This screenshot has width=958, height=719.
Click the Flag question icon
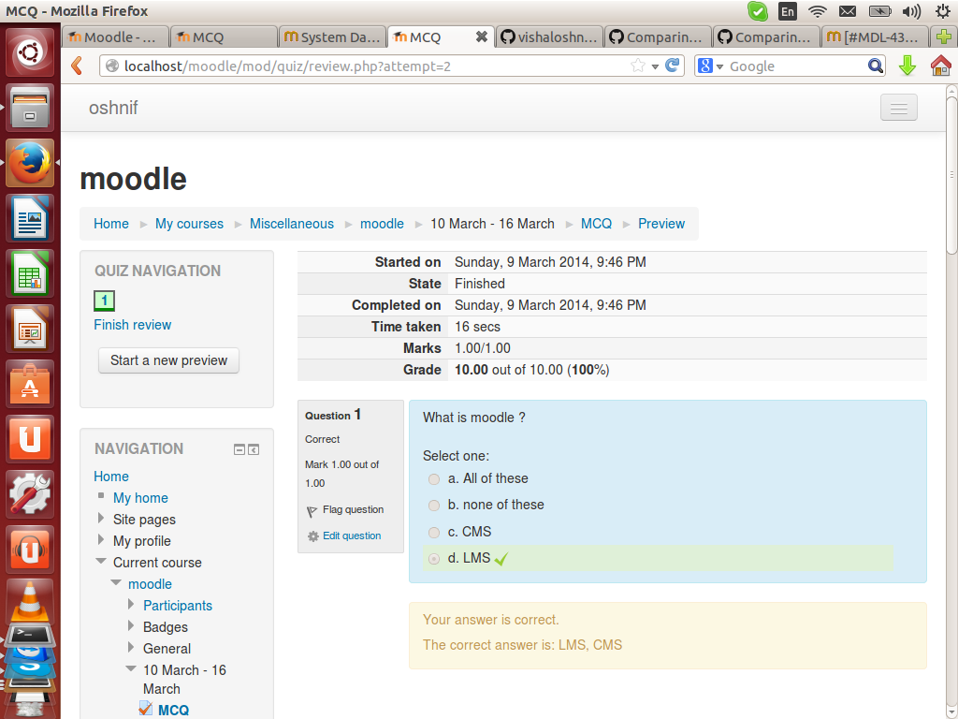click(x=312, y=511)
